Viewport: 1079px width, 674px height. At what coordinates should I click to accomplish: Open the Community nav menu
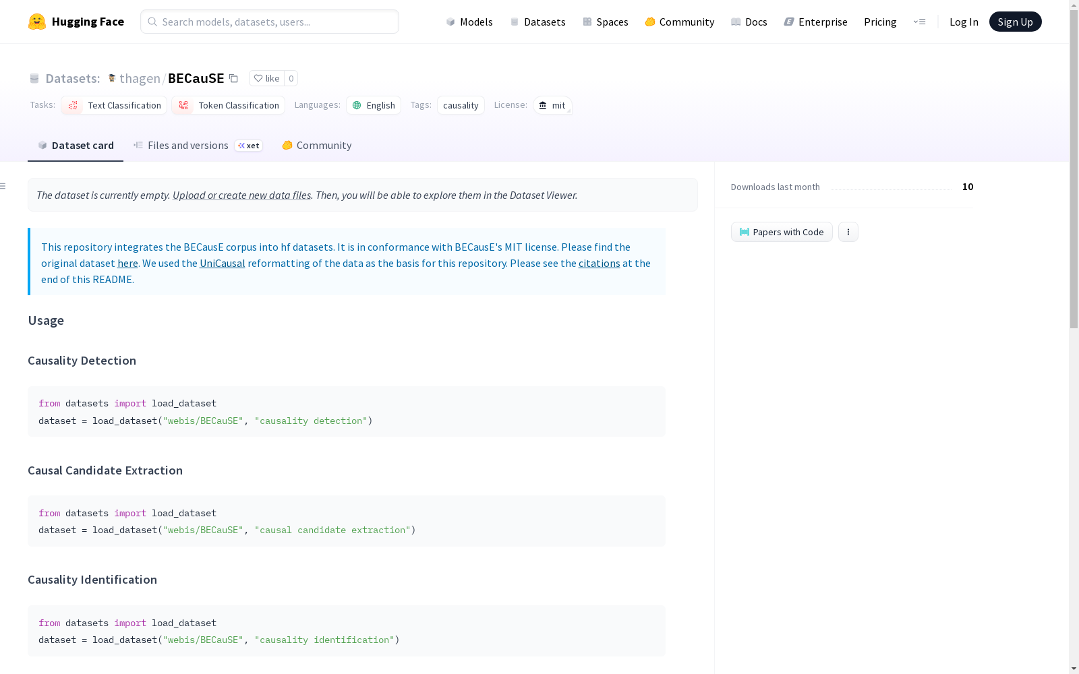[x=679, y=22]
